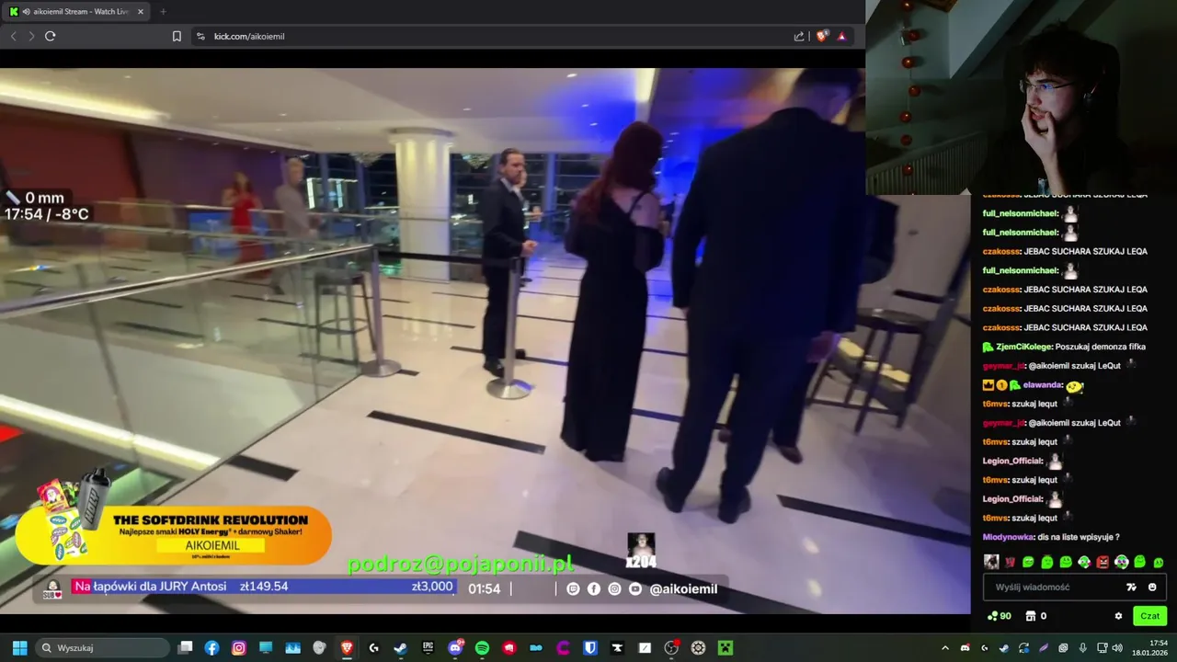
Task: Open Spotify from the taskbar
Action: pyautogui.click(x=482, y=648)
